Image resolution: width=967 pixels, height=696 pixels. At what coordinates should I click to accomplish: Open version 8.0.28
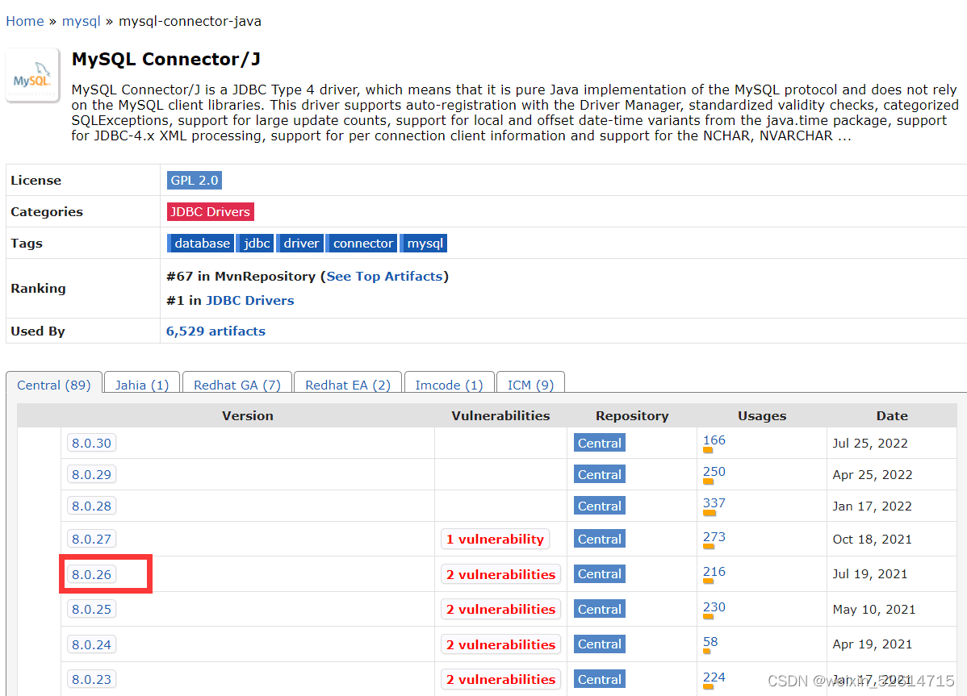pos(91,506)
